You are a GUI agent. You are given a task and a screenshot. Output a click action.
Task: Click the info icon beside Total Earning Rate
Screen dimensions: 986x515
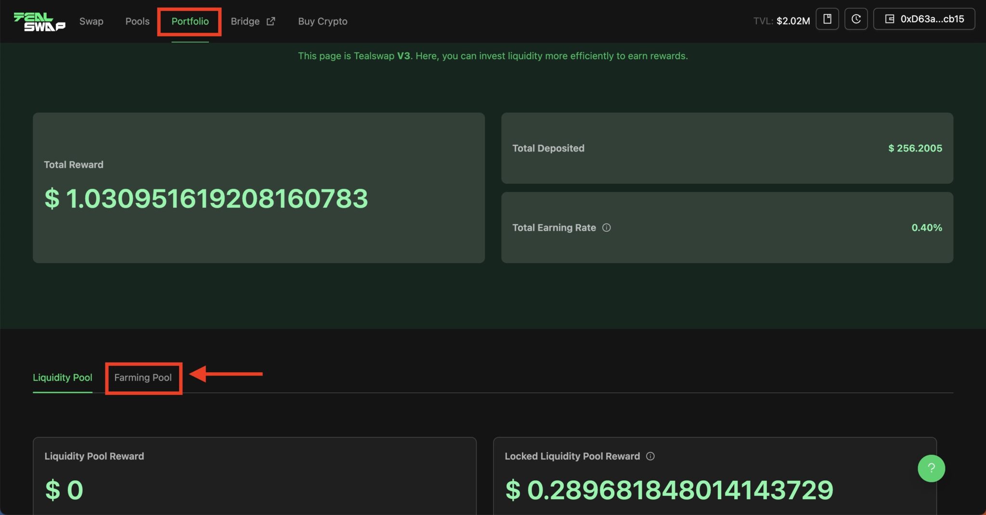(x=606, y=228)
